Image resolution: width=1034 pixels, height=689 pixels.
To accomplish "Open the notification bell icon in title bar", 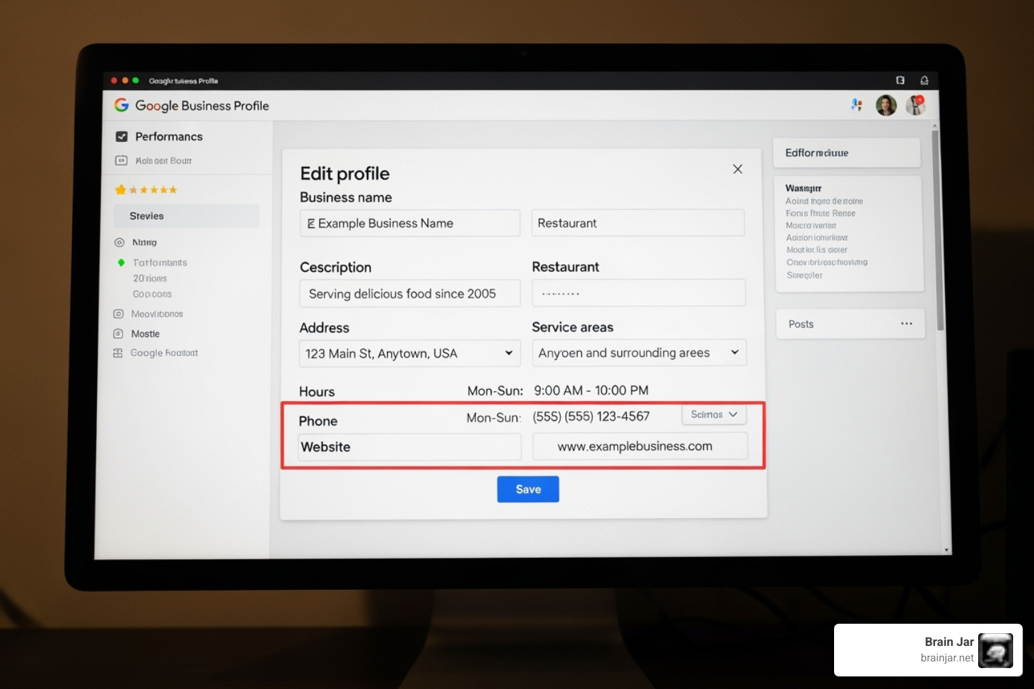I will pos(924,81).
